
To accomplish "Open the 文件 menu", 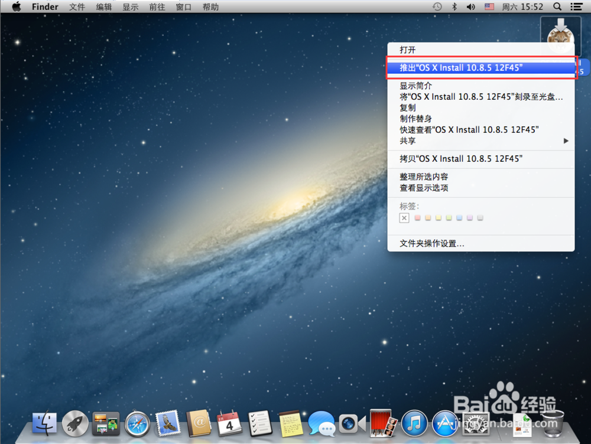I will tap(77, 6).
